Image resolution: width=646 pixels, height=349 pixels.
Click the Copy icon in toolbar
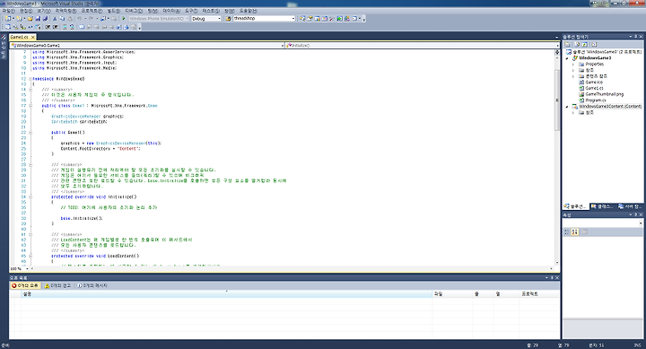(x=62, y=19)
